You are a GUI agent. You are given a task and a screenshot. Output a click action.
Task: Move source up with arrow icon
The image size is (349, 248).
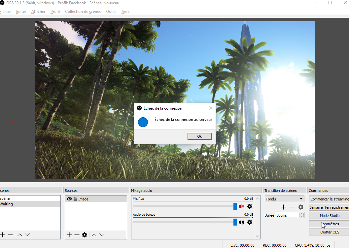coord(94,235)
